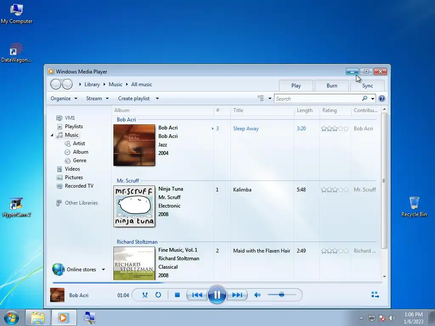435x326 pixels.
Task: Expand the View options dropdown arrow
Action: tap(270, 98)
